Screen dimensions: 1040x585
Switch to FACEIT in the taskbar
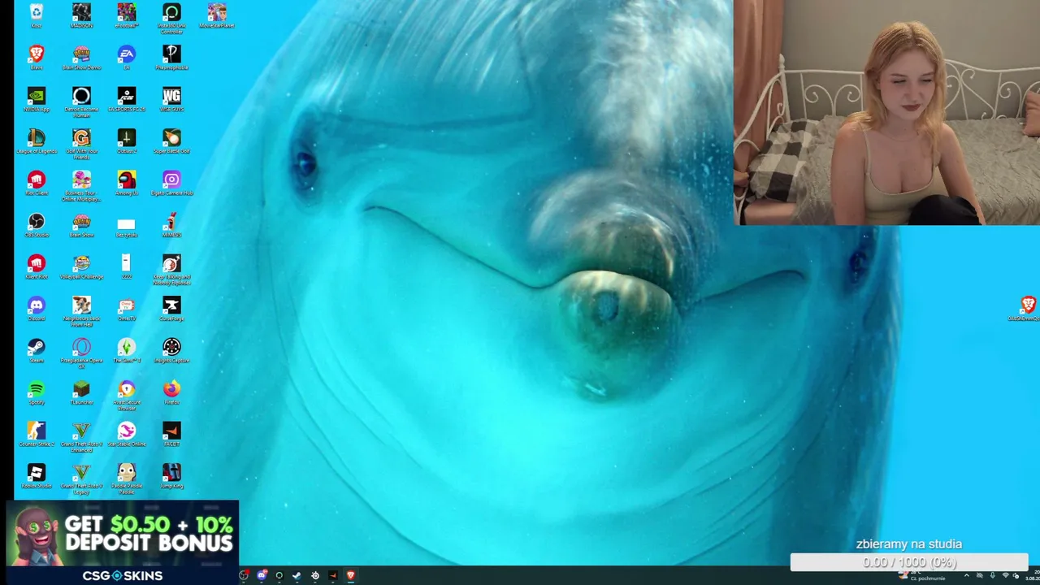click(333, 575)
